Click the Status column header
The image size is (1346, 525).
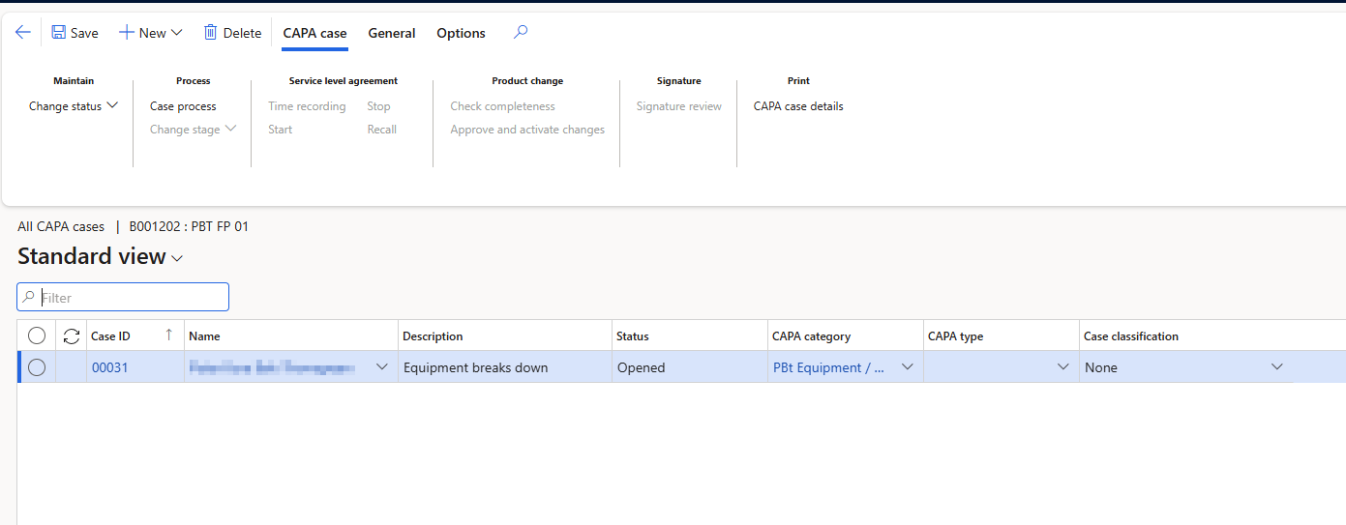(x=690, y=335)
